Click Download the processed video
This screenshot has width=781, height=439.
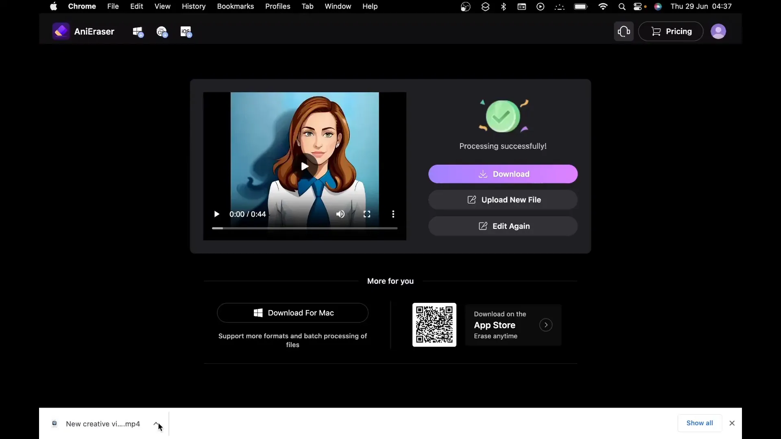[503, 174]
